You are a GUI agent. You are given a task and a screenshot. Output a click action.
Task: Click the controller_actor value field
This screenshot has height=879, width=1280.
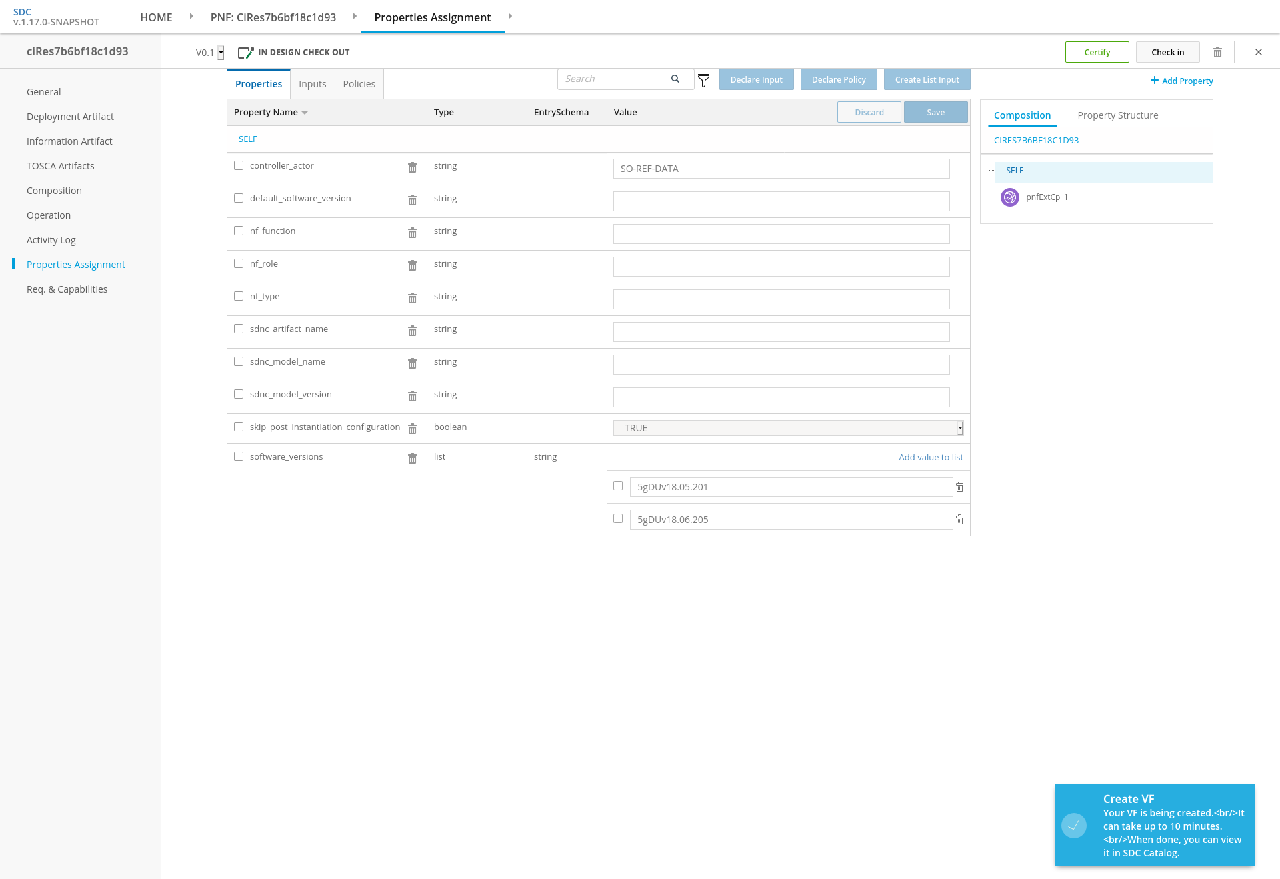tap(781, 169)
